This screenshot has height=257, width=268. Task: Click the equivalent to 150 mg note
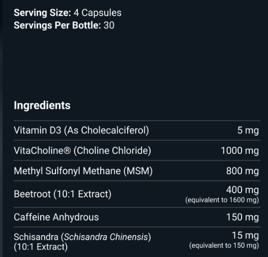click(x=224, y=245)
